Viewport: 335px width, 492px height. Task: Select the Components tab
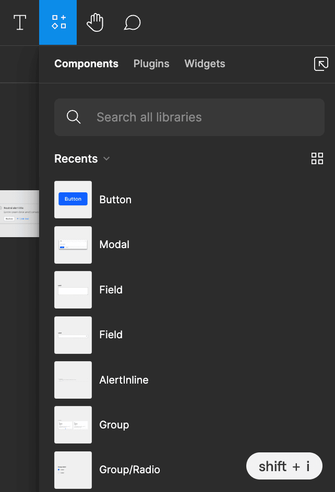pyautogui.click(x=86, y=64)
